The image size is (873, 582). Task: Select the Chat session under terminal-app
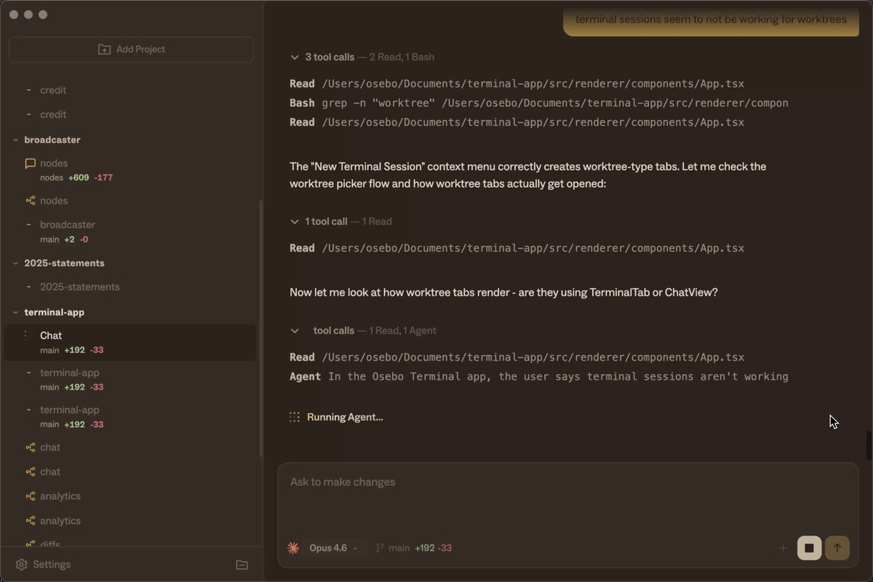pos(130,343)
